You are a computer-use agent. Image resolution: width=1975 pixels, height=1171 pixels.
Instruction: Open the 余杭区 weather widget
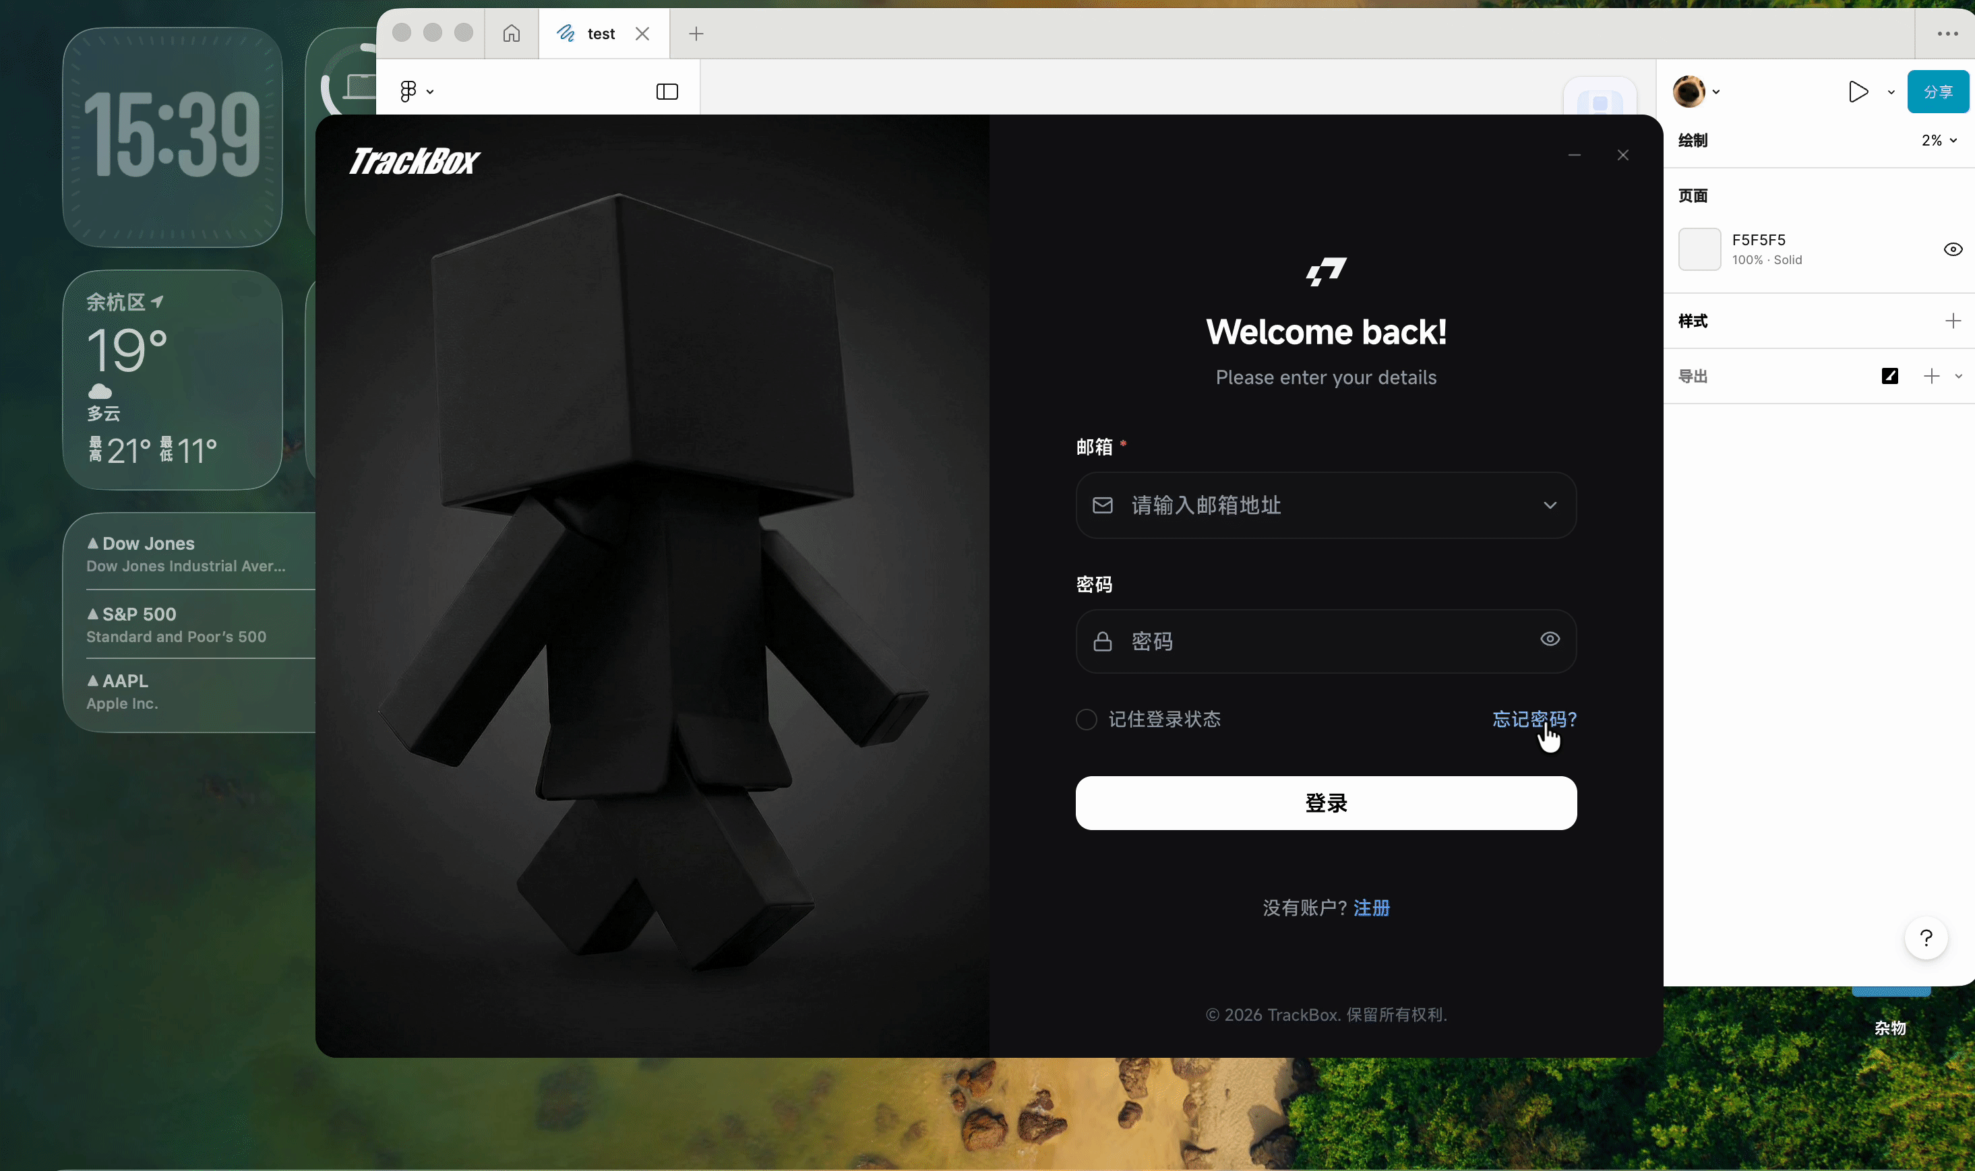point(172,379)
